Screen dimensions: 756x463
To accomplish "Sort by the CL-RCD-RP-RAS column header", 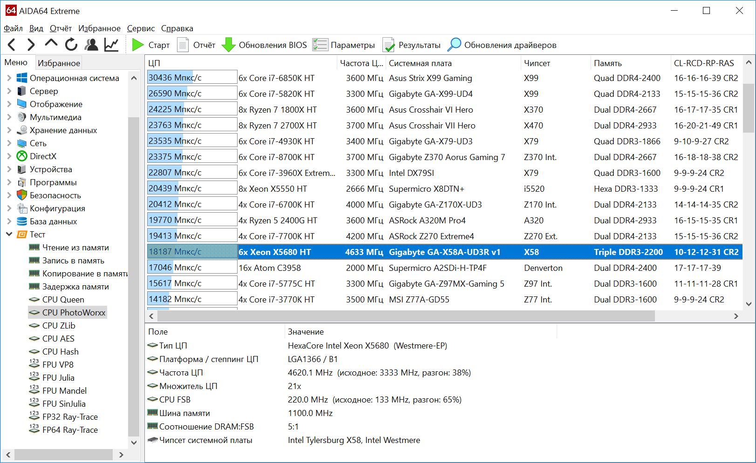I will (x=706, y=63).
